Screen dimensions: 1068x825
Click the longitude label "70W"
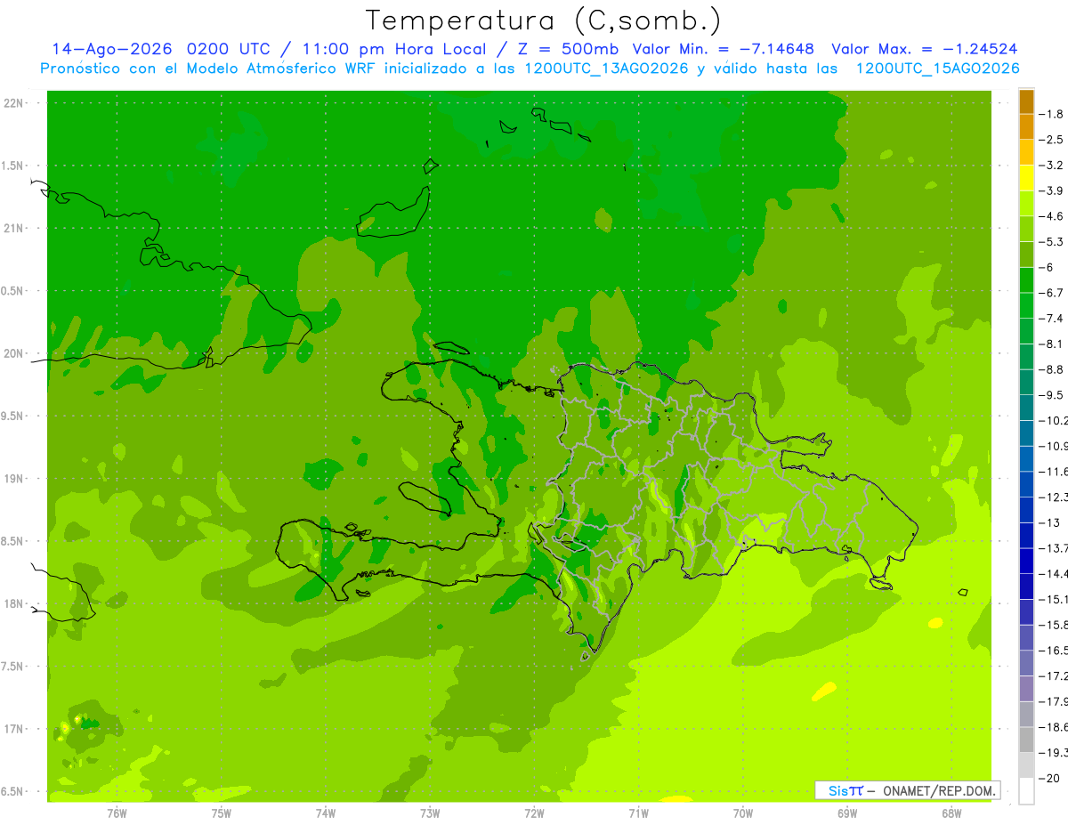click(x=743, y=813)
